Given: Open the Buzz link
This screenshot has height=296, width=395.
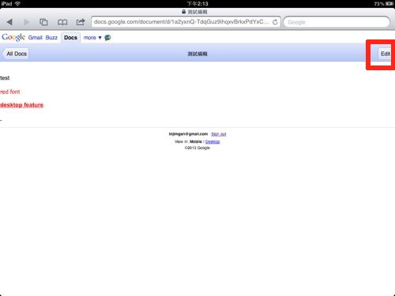Looking at the screenshot, I should pyautogui.click(x=51, y=38).
